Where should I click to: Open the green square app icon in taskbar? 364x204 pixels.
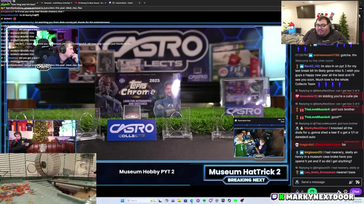235,201
